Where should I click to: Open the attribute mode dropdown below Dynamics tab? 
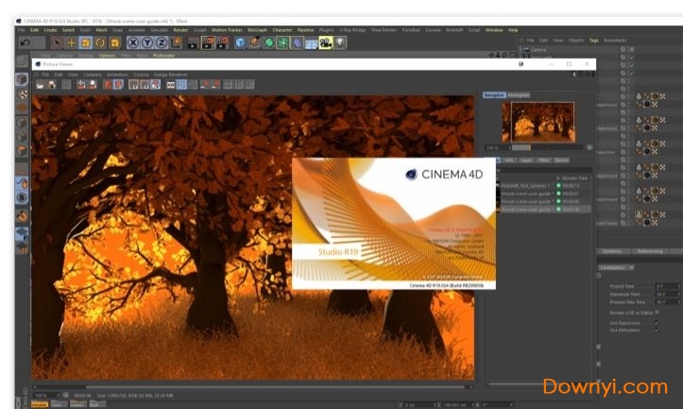coord(617,267)
